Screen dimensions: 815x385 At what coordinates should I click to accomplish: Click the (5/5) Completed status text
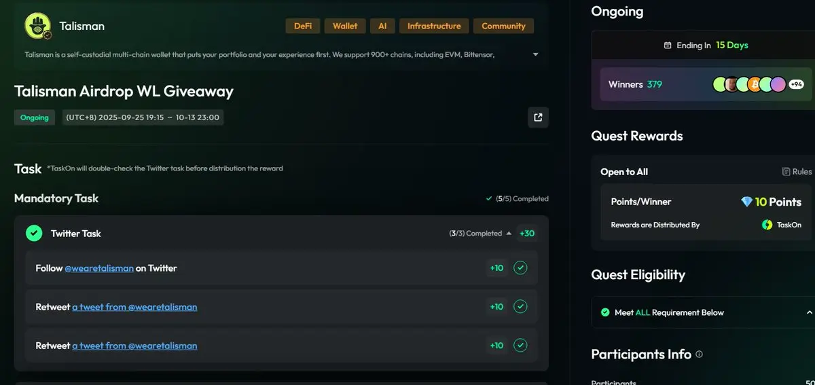coord(522,199)
